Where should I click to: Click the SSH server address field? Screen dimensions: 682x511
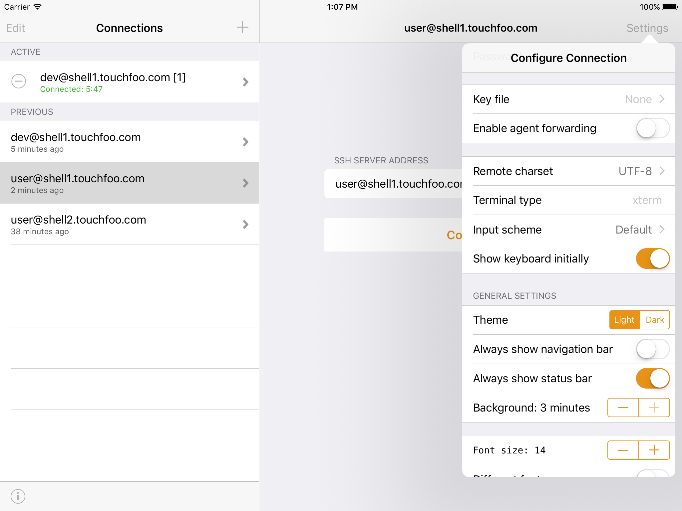tap(393, 184)
